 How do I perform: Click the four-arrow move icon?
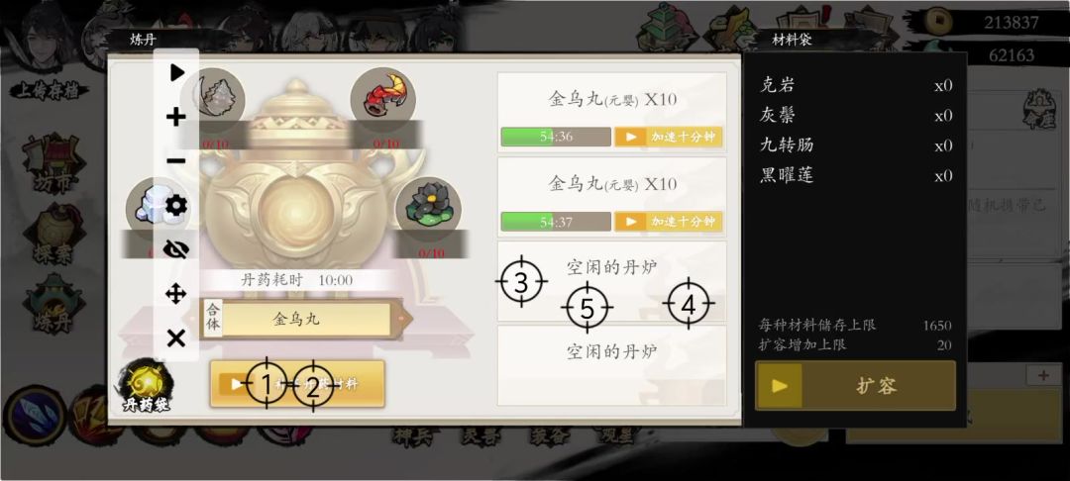[176, 294]
